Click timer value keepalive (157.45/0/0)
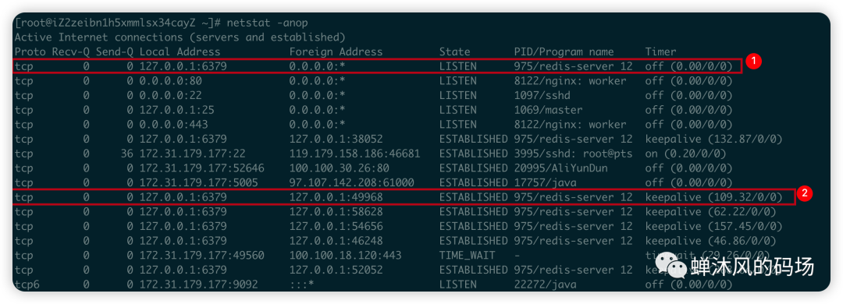Image resolution: width=843 pixels, height=304 pixels. click(714, 226)
